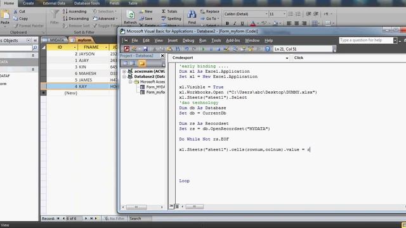This screenshot has width=406, height=228.
Task: Click the Paste icon in VBA toolbar
Action: [169, 49]
